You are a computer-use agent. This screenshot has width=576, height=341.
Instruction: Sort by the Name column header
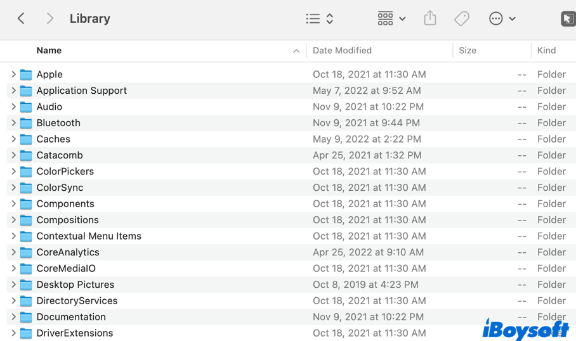49,51
